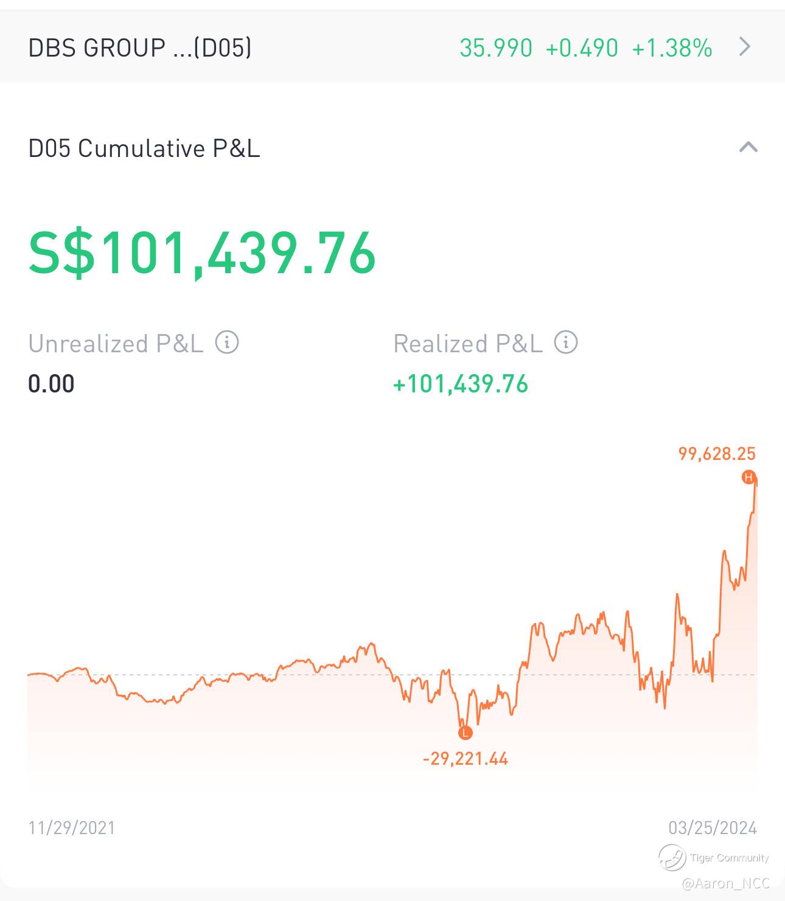Tap the Unrealized P&L label
Viewport: 785px width, 901px height.
click(x=116, y=344)
